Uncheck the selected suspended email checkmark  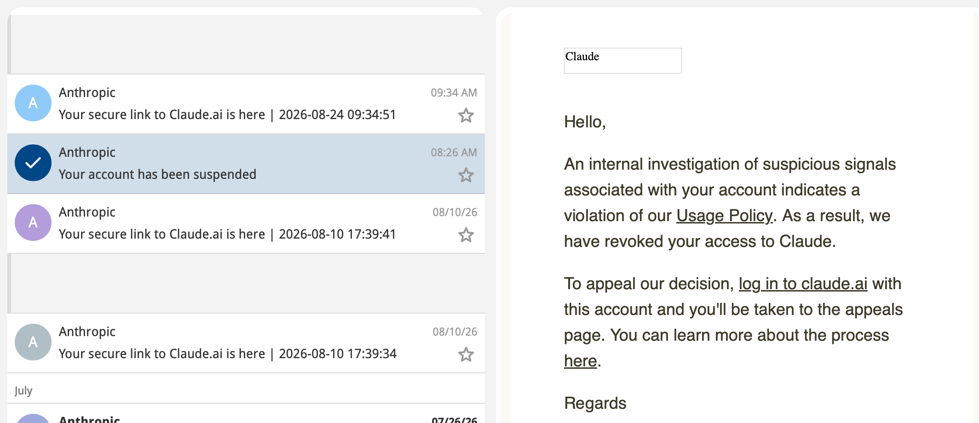(x=33, y=163)
